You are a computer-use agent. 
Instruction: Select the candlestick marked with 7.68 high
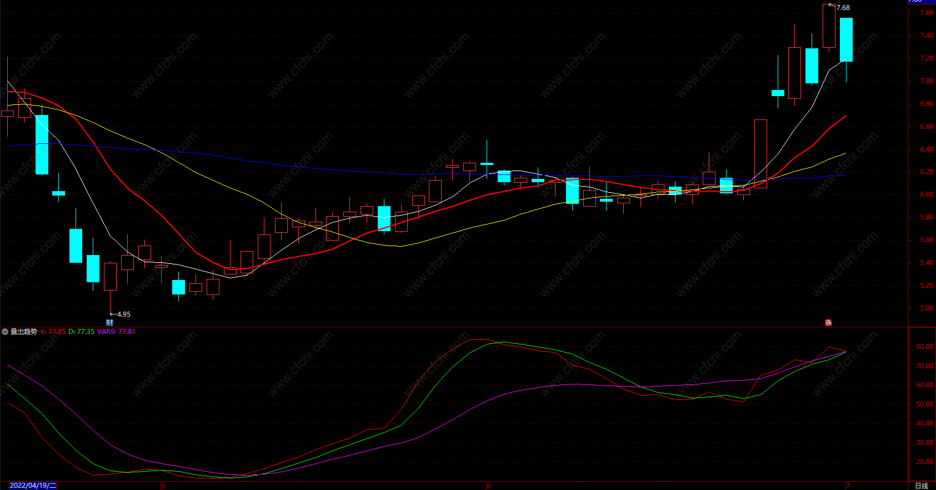pyautogui.click(x=829, y=26)
